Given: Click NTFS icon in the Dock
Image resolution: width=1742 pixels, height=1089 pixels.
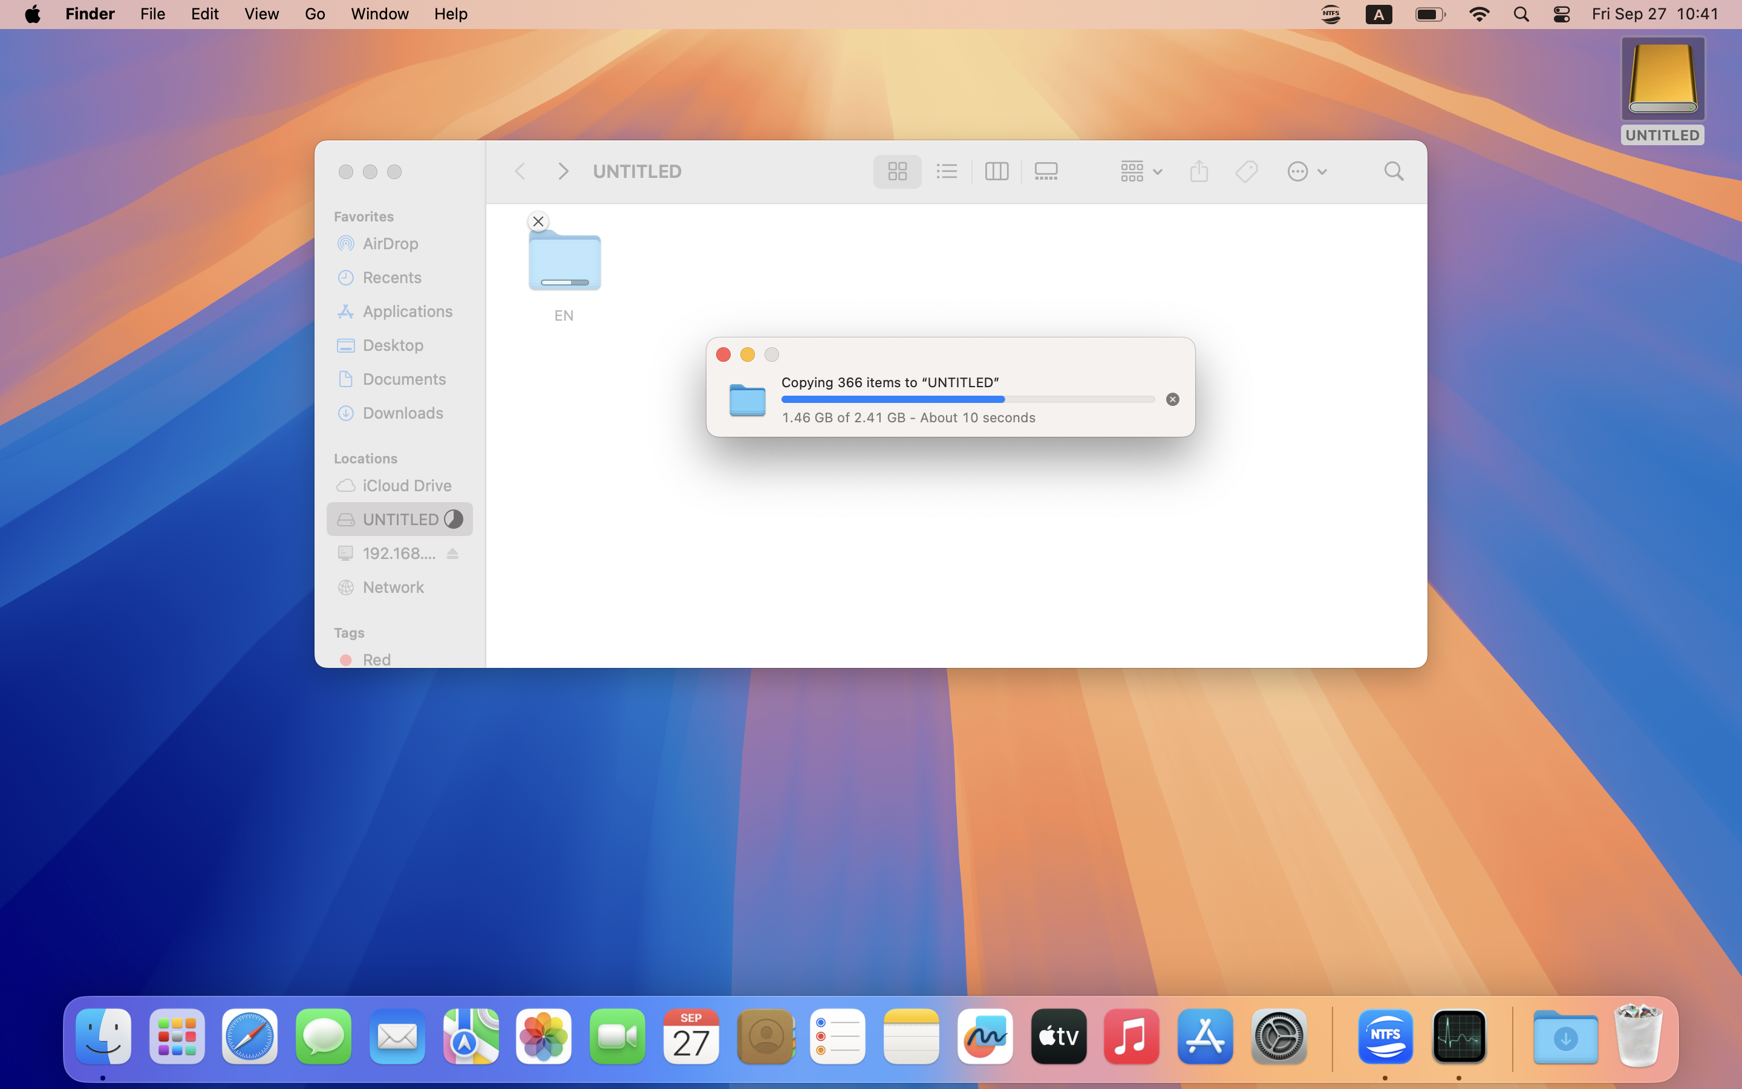Looking at the screenshot, I should pos(1385,1036).
